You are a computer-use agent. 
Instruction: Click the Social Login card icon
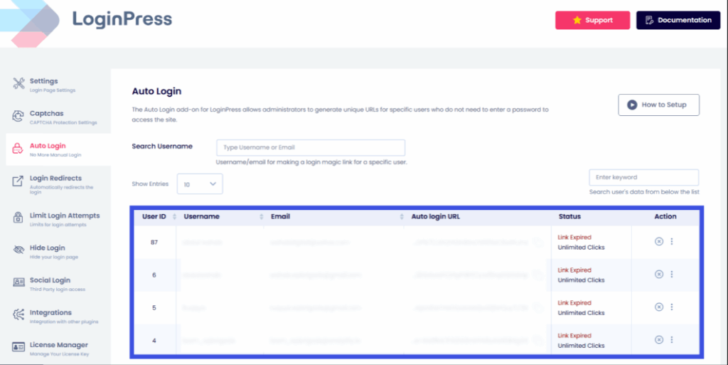tap(18, 282)
